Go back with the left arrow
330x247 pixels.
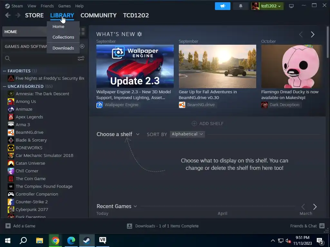click(x=8, y=15)
